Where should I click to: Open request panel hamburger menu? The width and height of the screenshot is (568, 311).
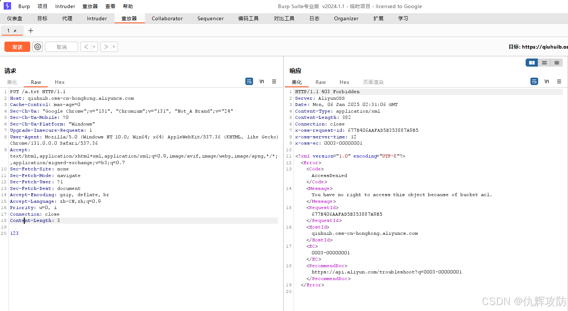[274, 81]
